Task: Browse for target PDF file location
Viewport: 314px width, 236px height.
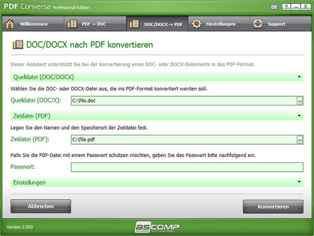Action: tap(300, 140)
